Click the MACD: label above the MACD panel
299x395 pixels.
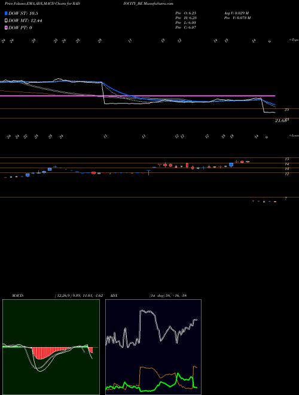pyautogui.click(x=18, y=296)
